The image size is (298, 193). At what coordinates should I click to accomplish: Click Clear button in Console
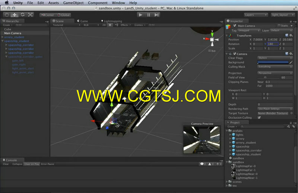pyautogui.click(x=6, y=164)
